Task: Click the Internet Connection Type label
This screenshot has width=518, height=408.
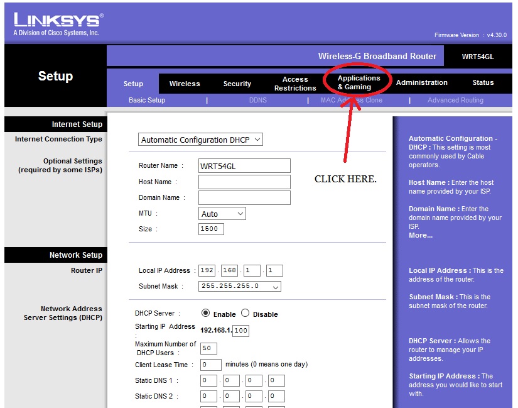Action: [58, 139]
